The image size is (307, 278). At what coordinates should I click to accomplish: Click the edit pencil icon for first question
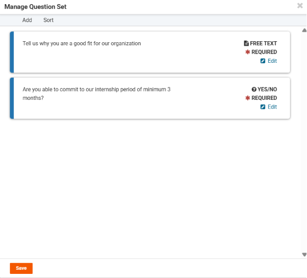[263, 61]
